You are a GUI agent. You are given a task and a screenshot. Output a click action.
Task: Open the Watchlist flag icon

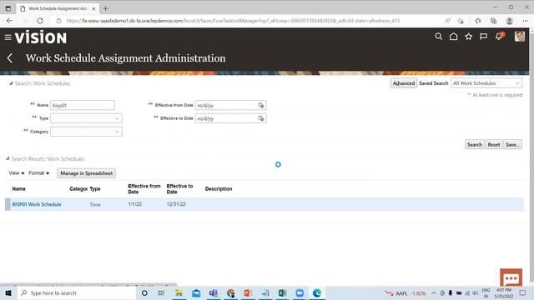tap(484, 37)
